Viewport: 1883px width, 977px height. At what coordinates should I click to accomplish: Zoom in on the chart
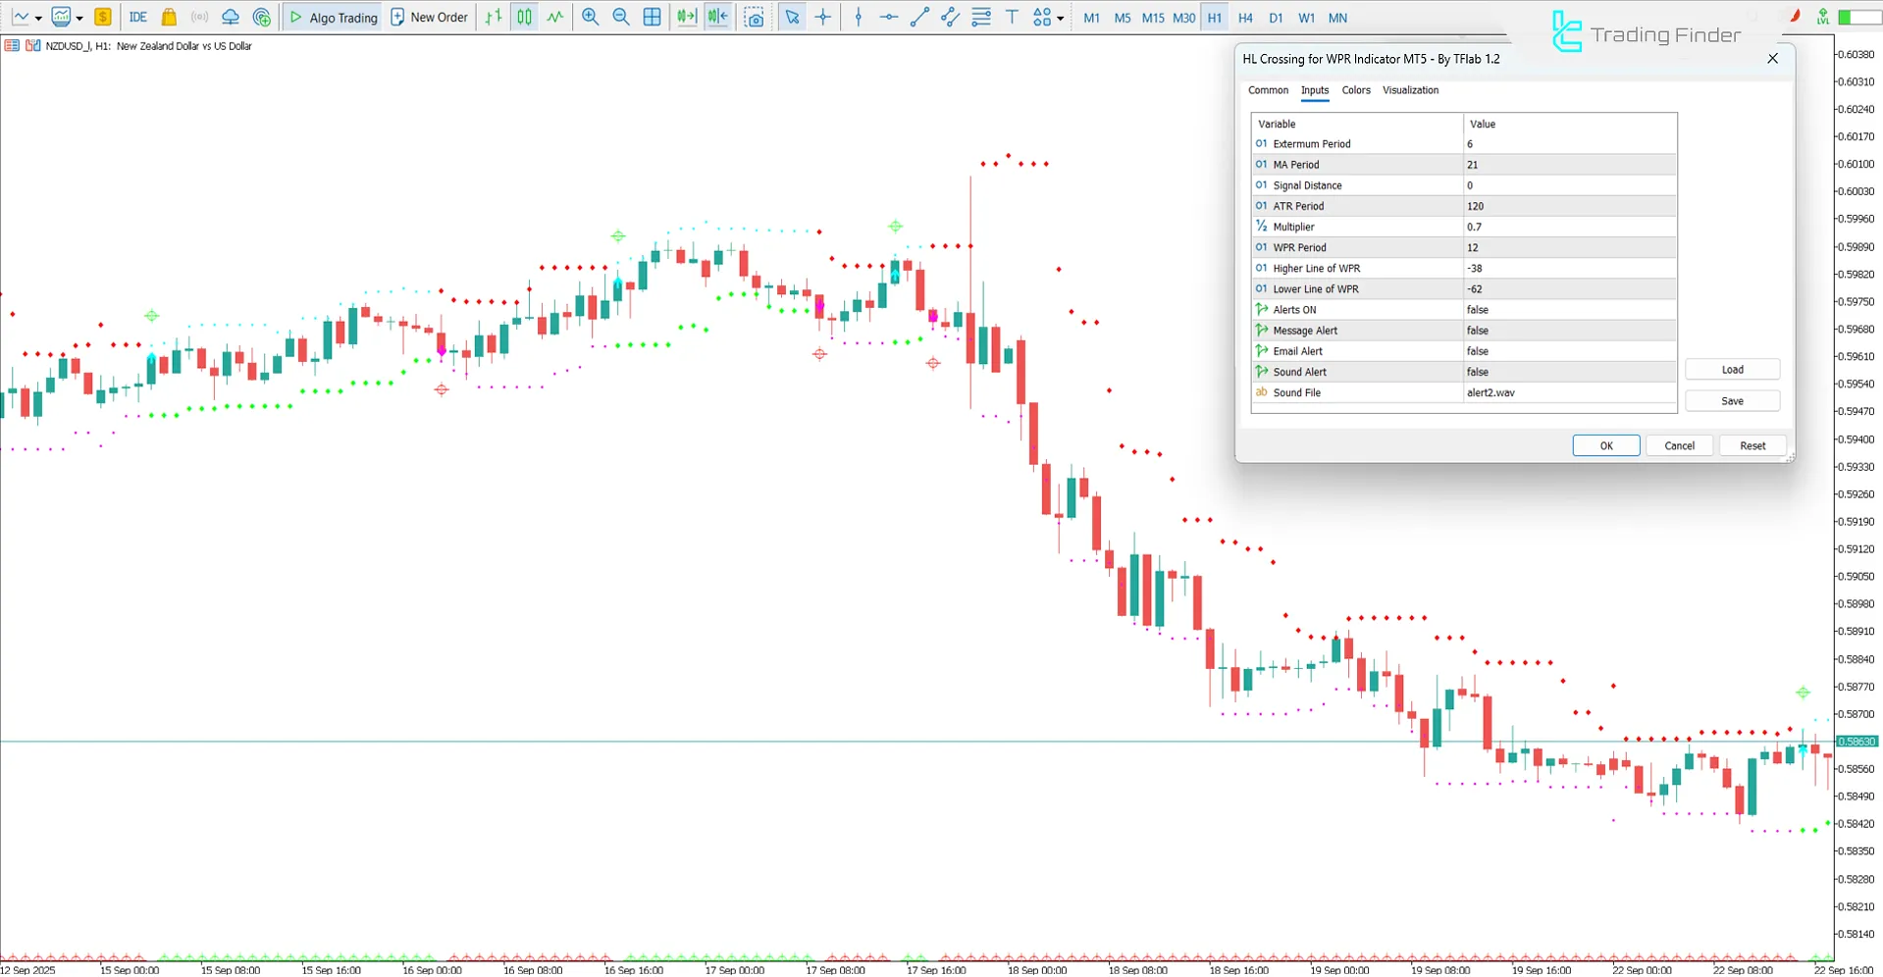click(589, 17)
